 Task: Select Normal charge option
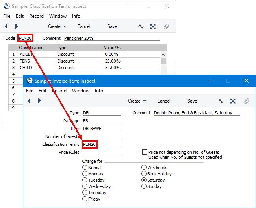pos(85,167)
